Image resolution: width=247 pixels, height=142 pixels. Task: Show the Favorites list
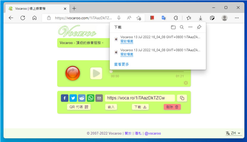[189, 18]
